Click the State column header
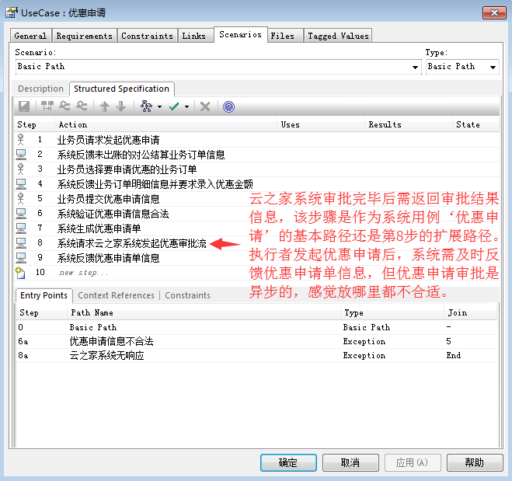The width and height of the screenshot is (512, 481). [476, 124]
